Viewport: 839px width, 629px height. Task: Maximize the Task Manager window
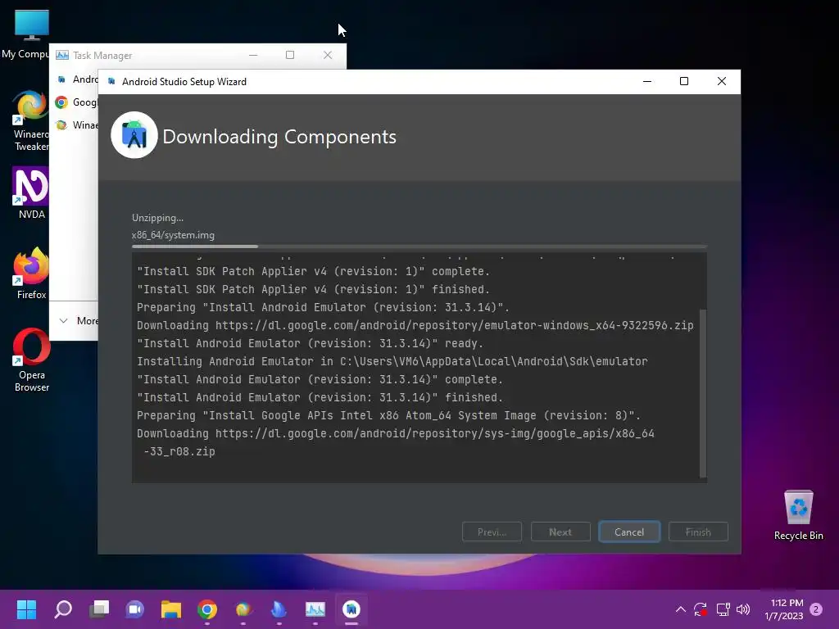(x=290, y=55)
